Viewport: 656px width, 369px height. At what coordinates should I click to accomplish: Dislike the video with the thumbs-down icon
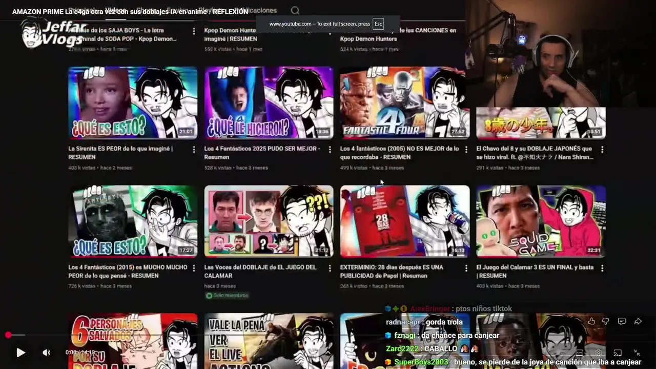[x=606, y=321]
